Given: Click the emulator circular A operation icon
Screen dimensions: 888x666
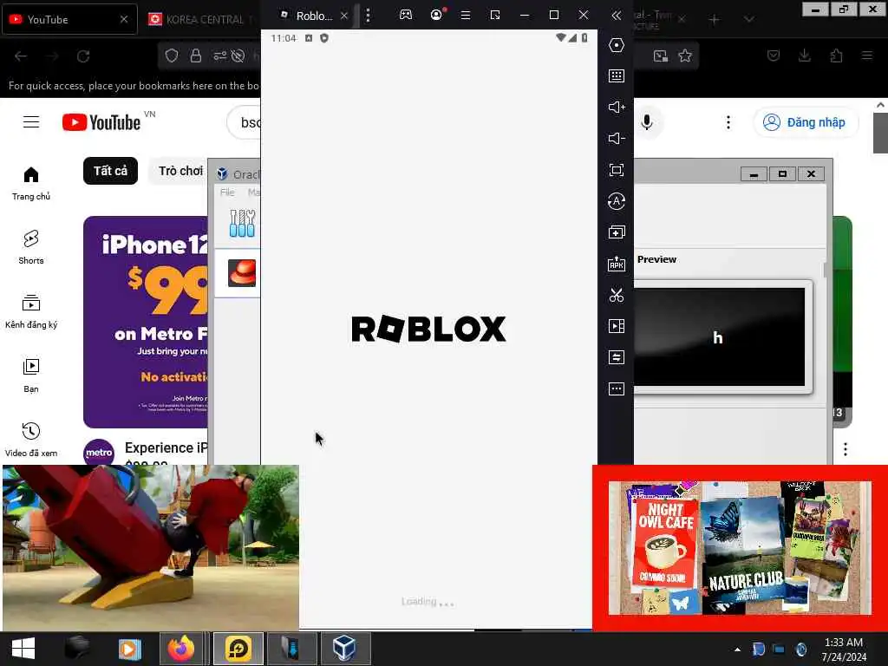Looking at the screenshot, I should click(617, 201).
